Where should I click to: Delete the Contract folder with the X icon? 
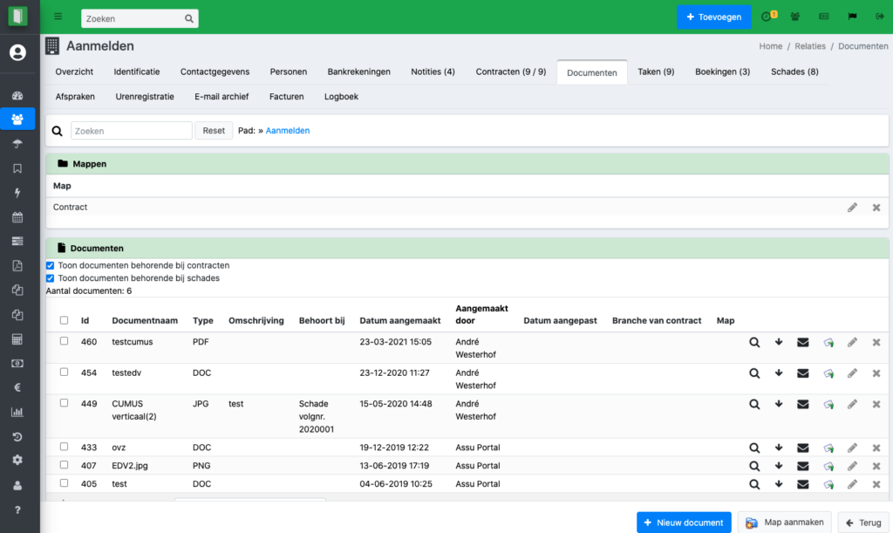coord(876,208)
